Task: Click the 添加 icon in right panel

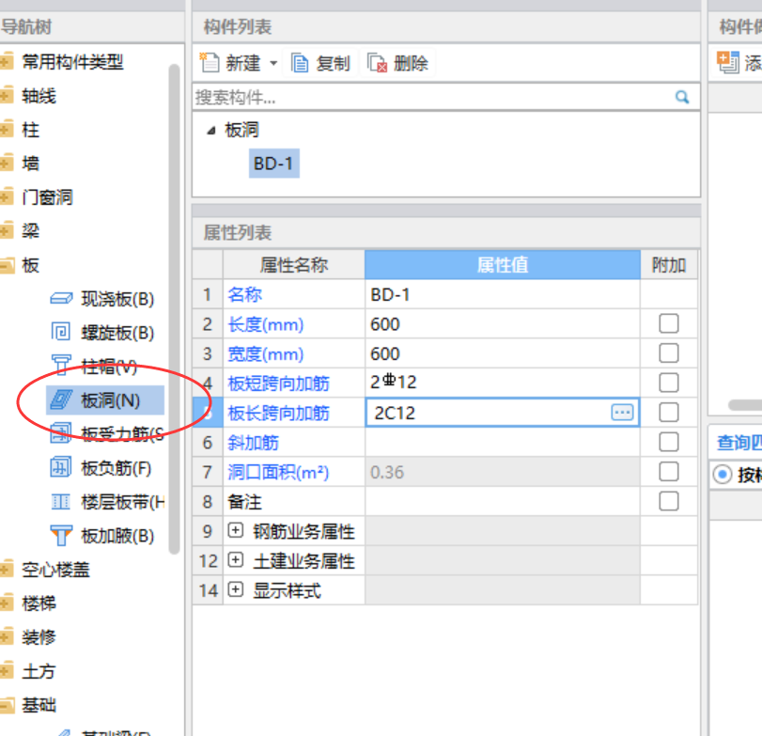Action: (727, 62)
